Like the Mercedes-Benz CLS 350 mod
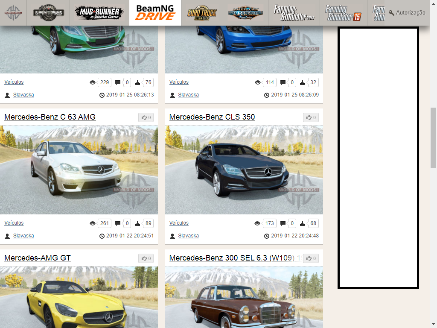Viewport: 437px width, 328px height. click(311, 117)
